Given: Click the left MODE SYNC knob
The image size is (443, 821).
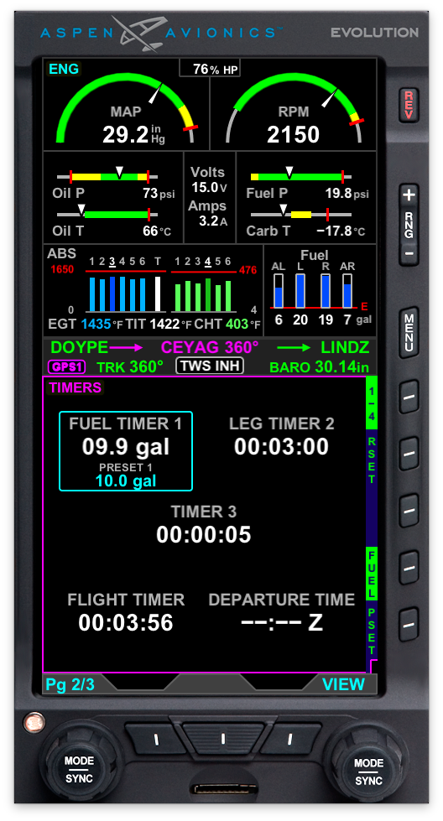Looking at the screenshot, I should point(79,769).
